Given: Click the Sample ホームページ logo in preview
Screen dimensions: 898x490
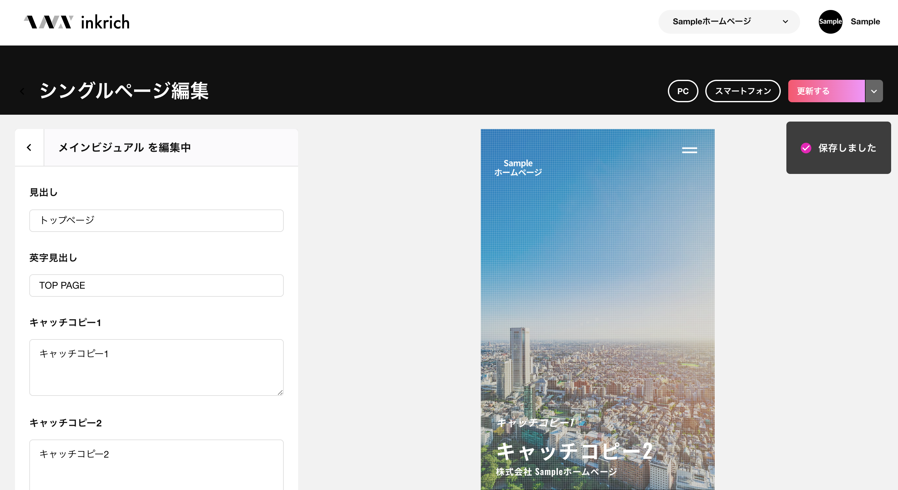Looking at the screenshot, I should [518, 168].
